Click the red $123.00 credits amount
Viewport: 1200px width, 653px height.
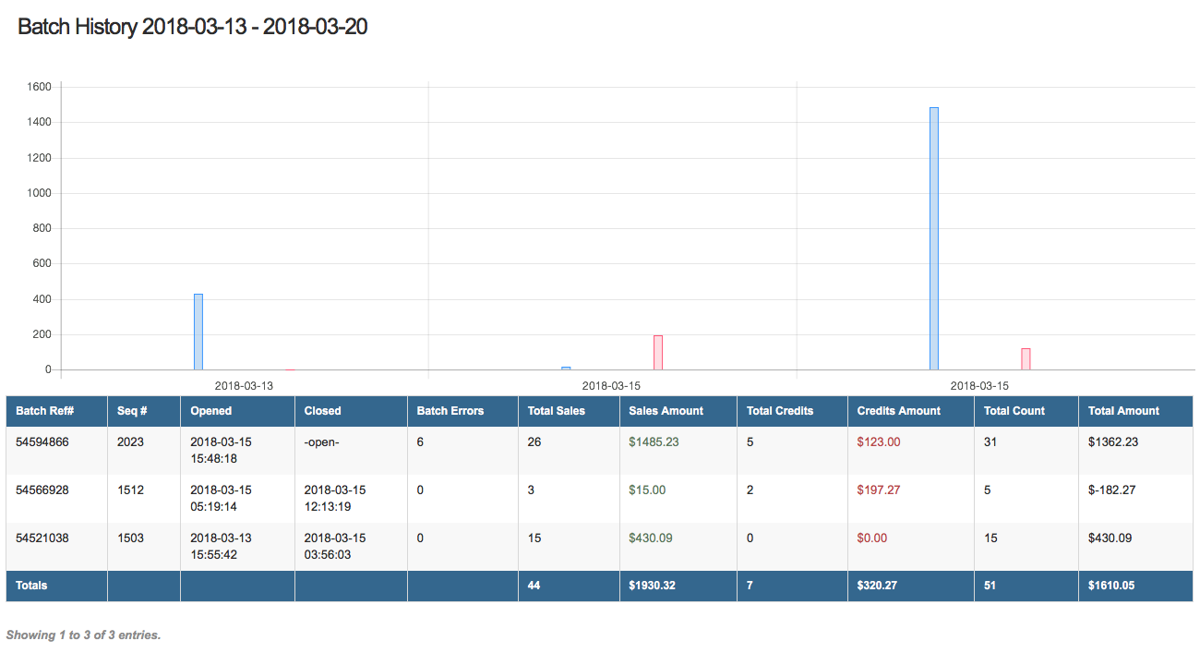[876, 441]
